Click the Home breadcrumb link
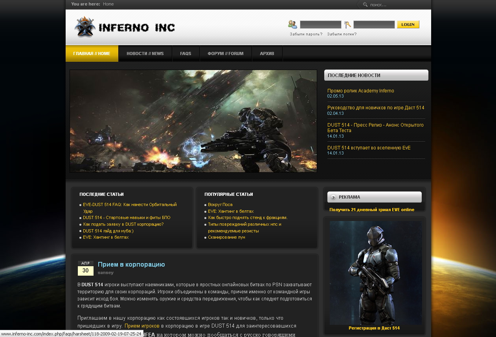Screen dimensions: 496x337 point(108,4)
